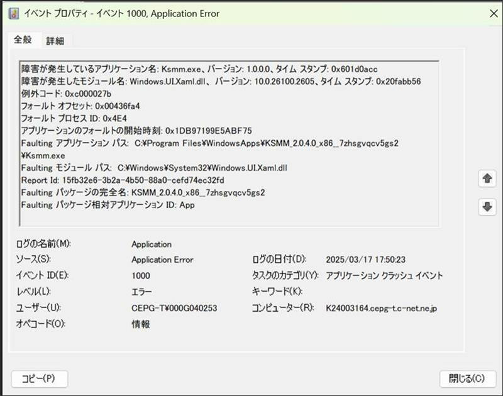The height and width of the screenshot is (396, 503).
Task: Click the Report Id line in description
Action: 123,180
